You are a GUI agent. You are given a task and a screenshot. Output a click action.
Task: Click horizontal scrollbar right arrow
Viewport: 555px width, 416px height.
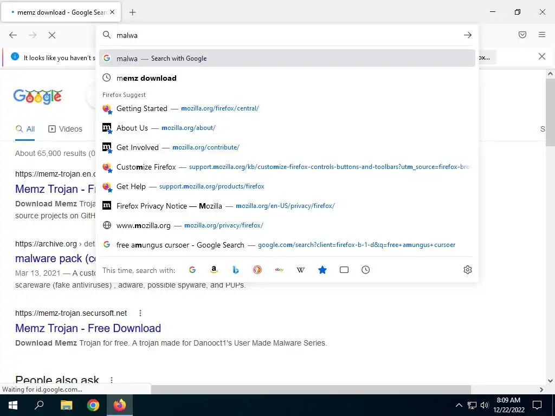coord(541,389)
